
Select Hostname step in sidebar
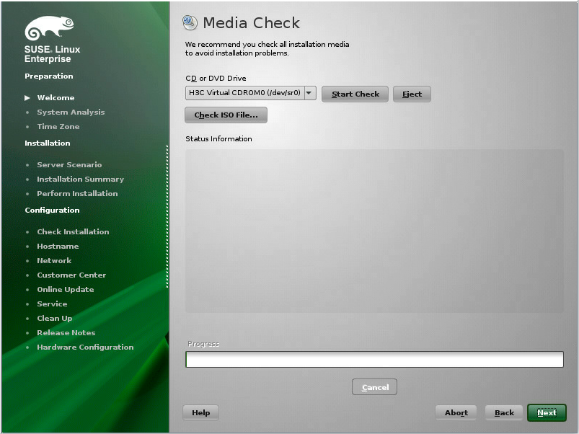(x=58, y=246)
